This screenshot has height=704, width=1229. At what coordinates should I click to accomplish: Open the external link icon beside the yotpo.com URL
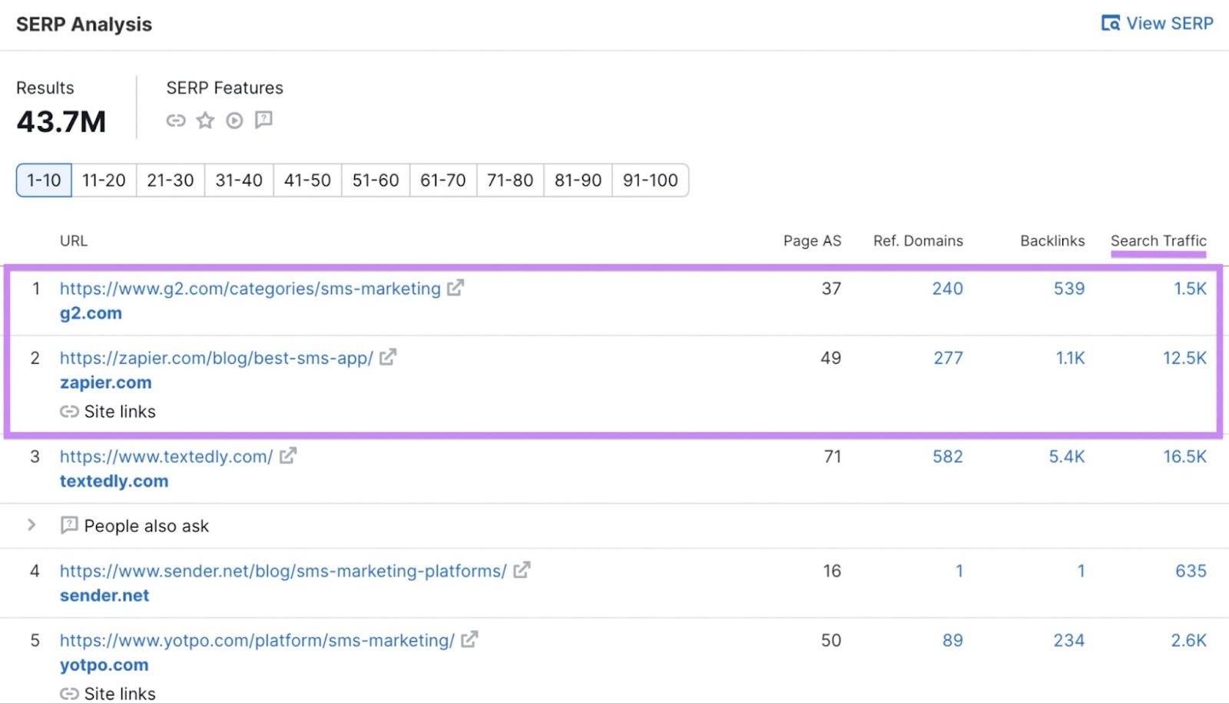pos(470,639)
